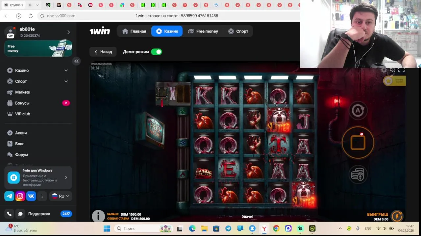Open the Free money tab

point(203,31)
